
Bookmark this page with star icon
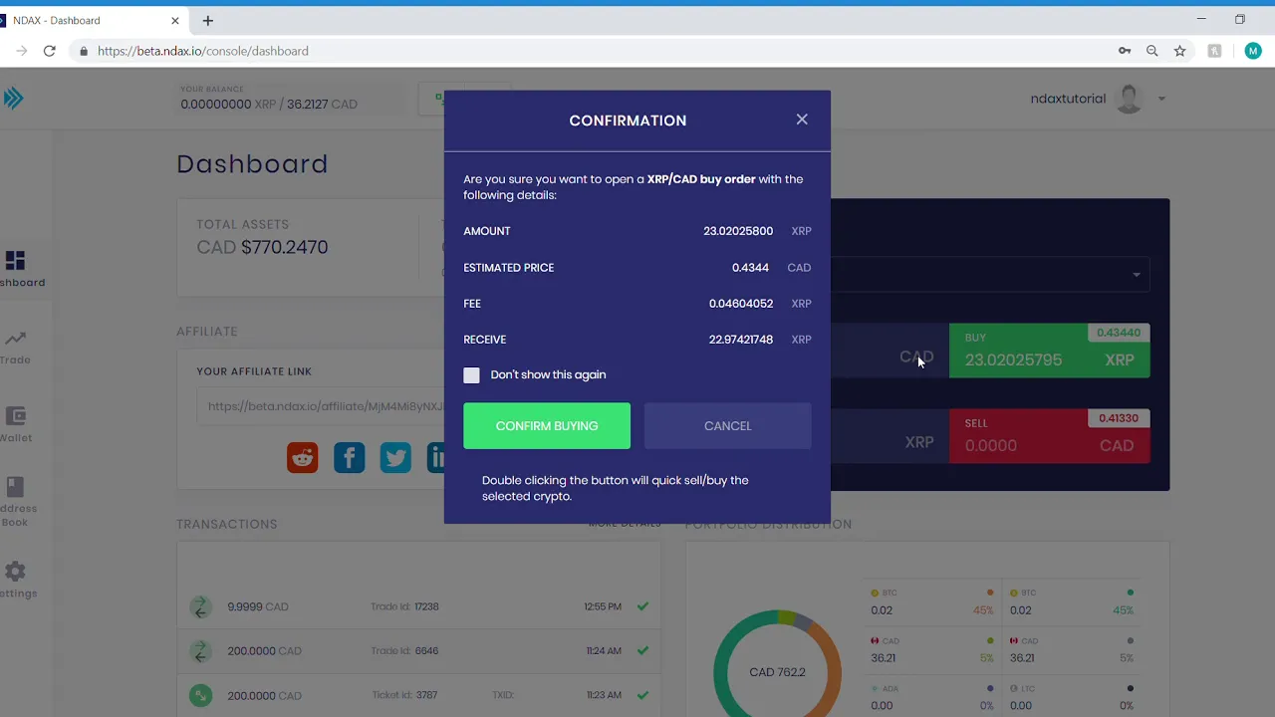click(x=1179, y=51)
